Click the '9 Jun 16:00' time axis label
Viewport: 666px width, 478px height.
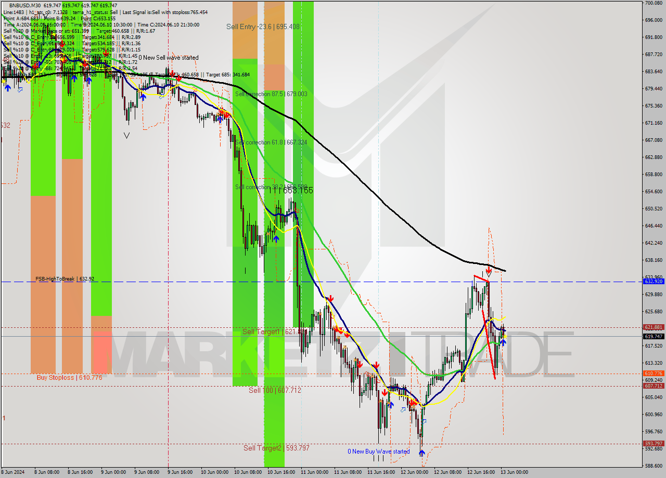(181, 472)
